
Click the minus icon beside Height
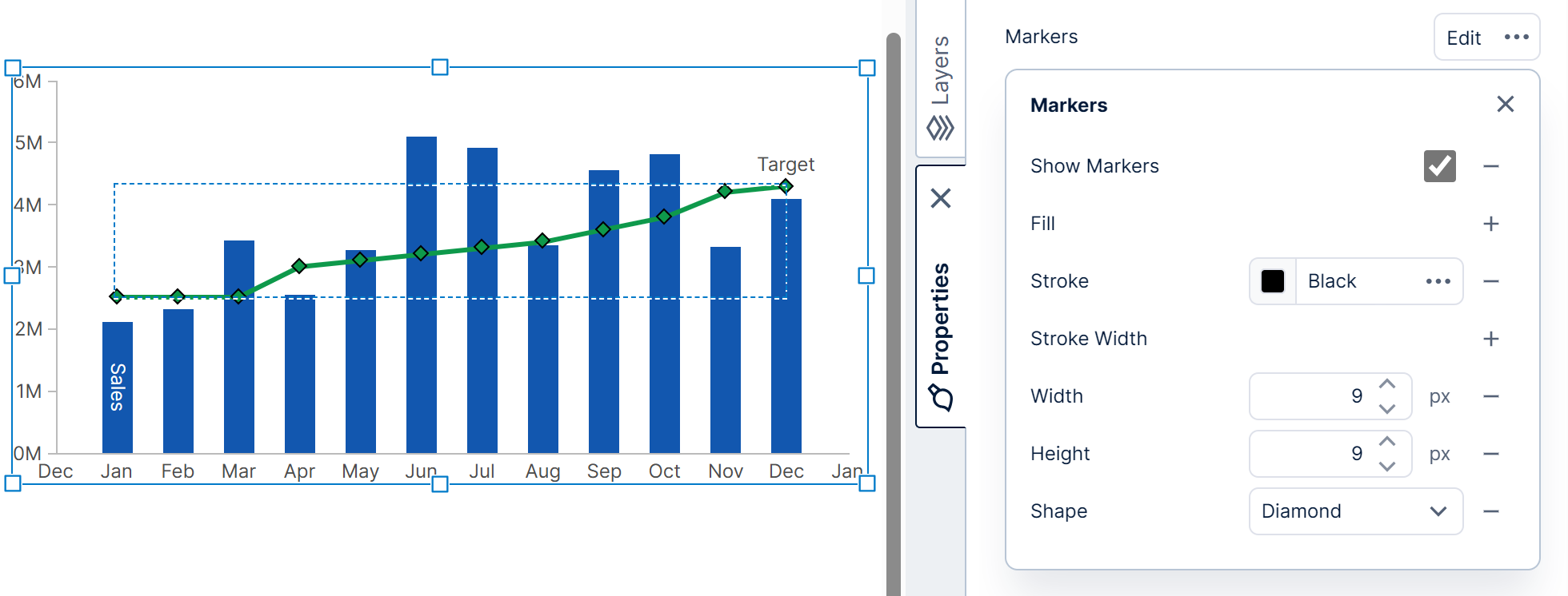1490,454
